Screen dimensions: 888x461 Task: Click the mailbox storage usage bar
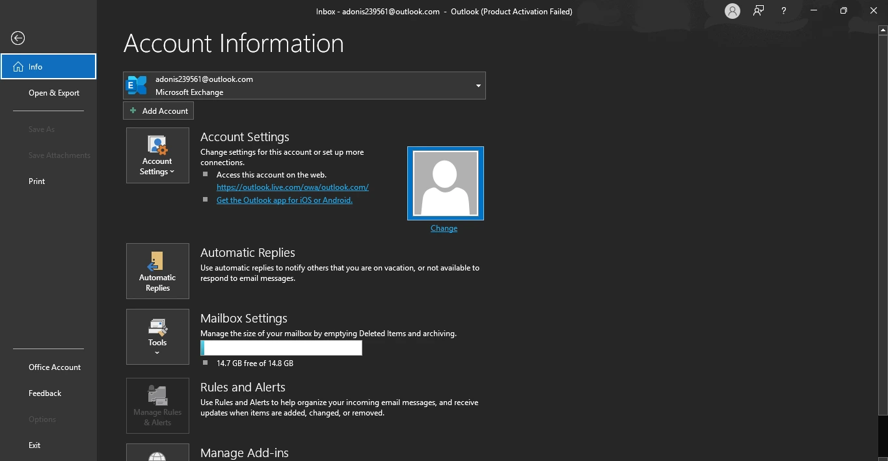[281, 349]
